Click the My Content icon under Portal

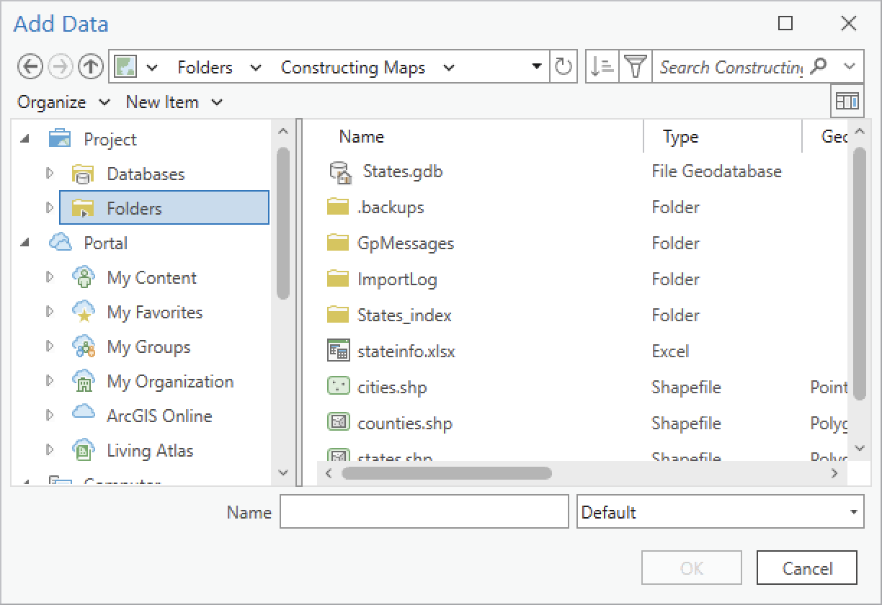click(x=83, y=277)
